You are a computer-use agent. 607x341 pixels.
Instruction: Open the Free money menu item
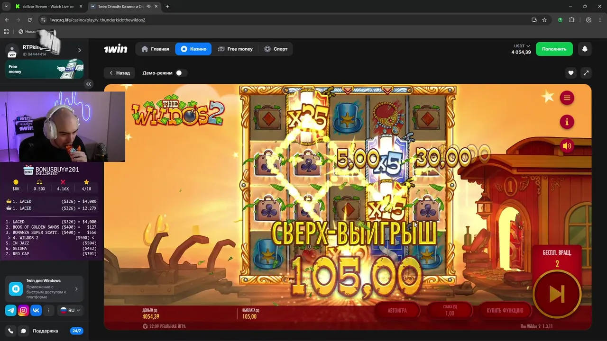tap(235, 49)
